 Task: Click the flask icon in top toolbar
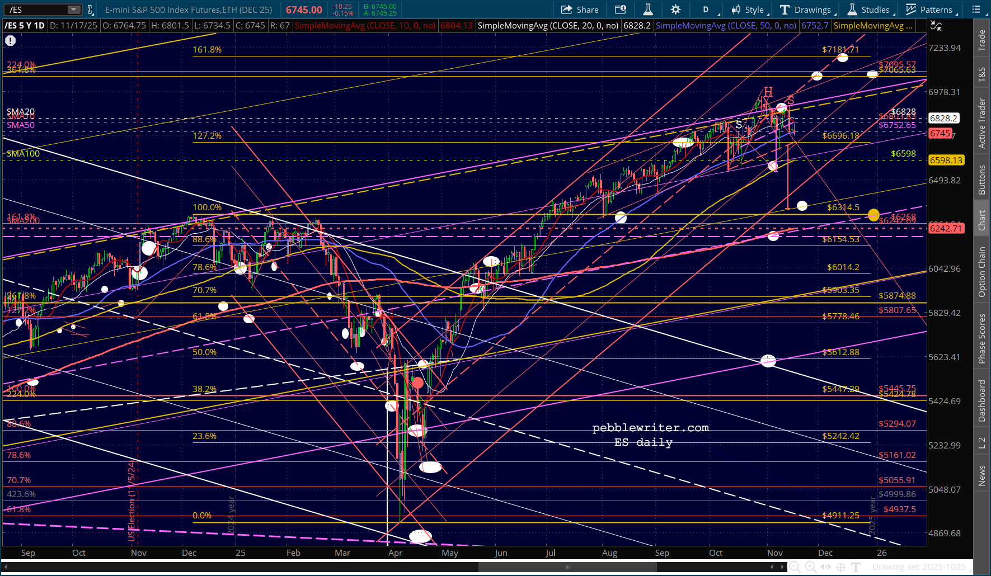[648, 10]
